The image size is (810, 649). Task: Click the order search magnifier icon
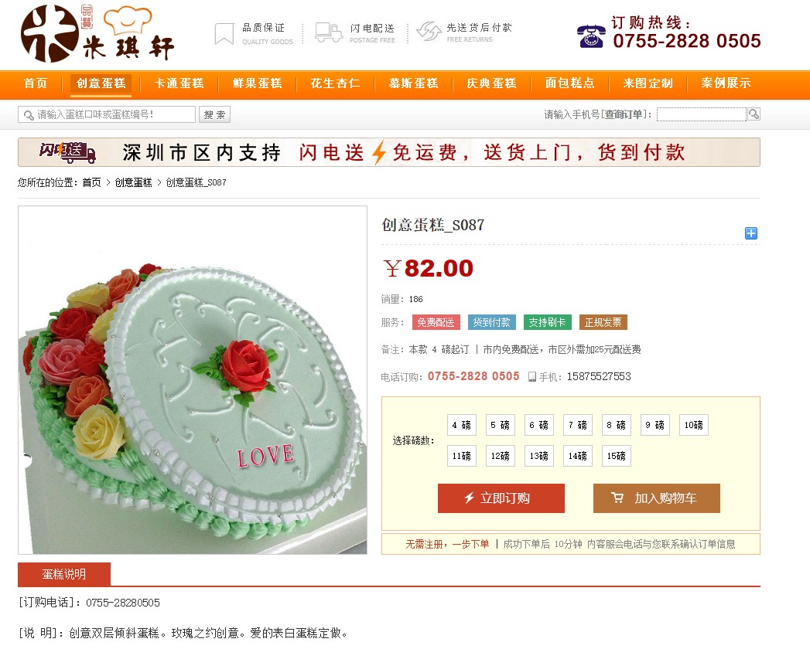754,114
